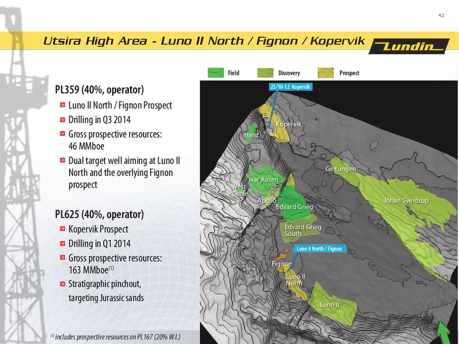Click the green Field legend swatch
Image resolution: width=459 pixels, height=344 pixels.
coord(216,73)
